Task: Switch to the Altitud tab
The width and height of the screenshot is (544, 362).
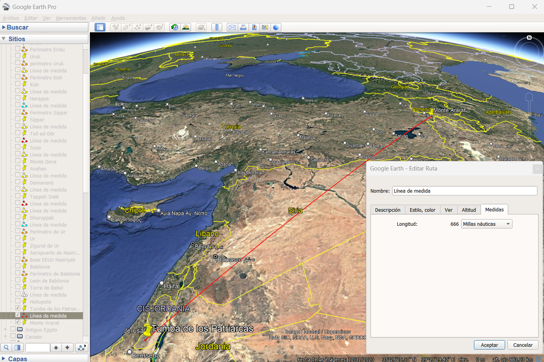Action: (469, 210)
